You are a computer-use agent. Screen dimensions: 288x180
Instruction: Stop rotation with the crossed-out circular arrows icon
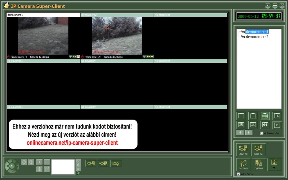coord(31,162)
